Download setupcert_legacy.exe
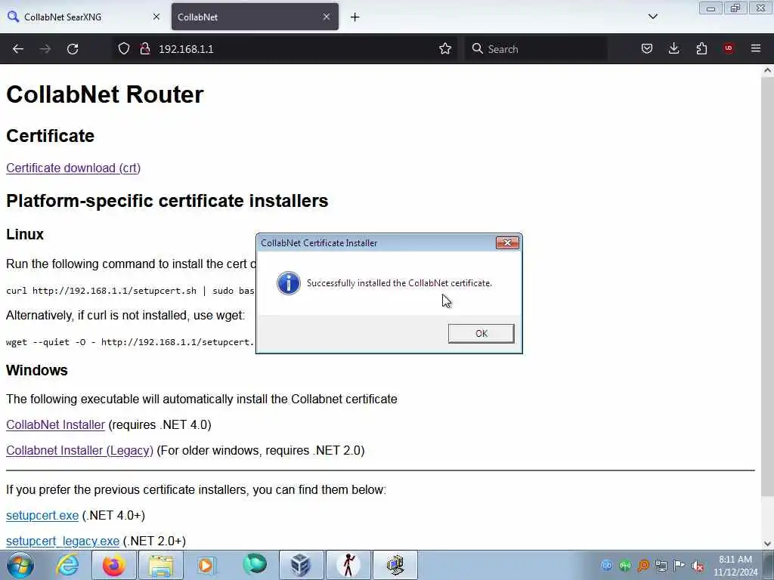The height and width of the screenshot is (580, 774). point(63,541)
